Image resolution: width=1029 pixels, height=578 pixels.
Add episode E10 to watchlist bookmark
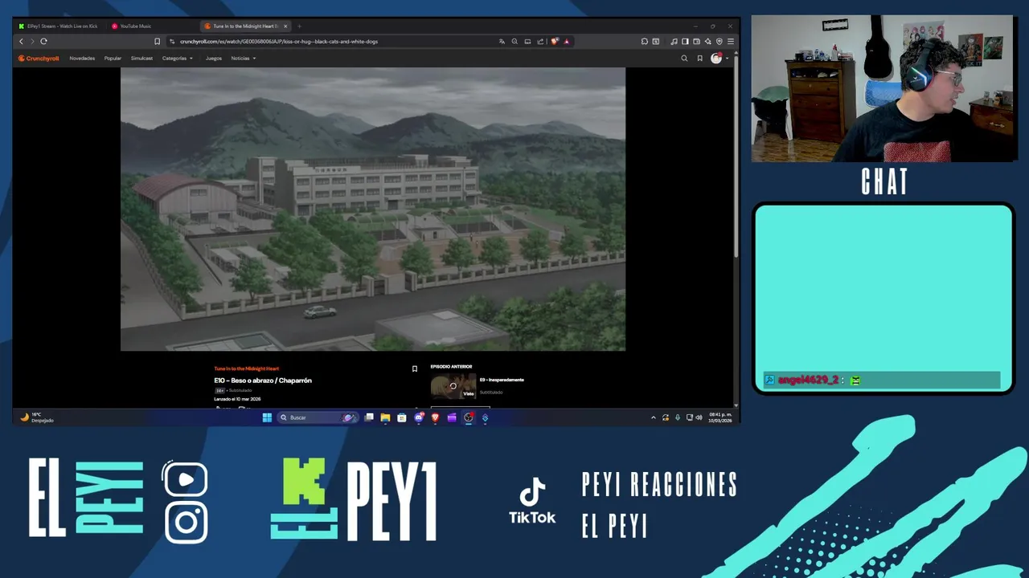(414, 368)
